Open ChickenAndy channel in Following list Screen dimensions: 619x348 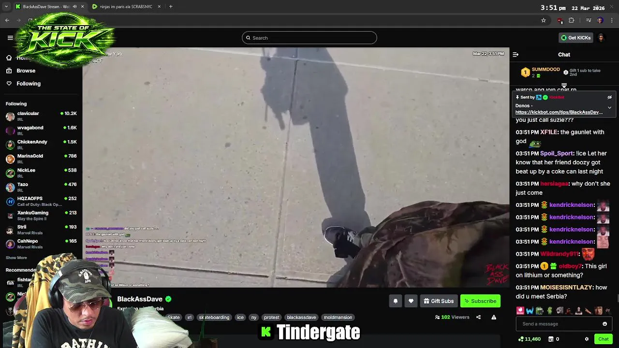pyautogui.click(x=41, y=145)
